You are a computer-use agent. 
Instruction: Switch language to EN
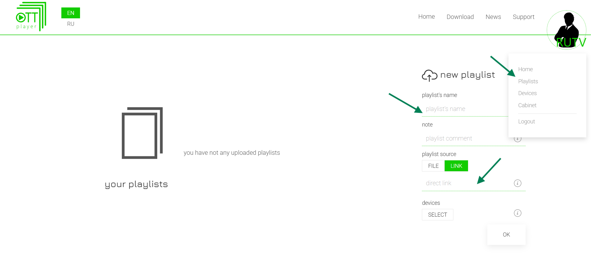pos(71,13)
